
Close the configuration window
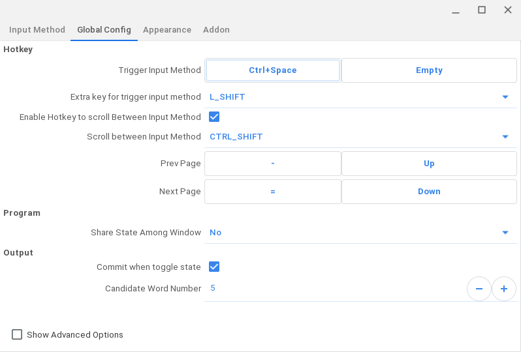tap(507, 10)
